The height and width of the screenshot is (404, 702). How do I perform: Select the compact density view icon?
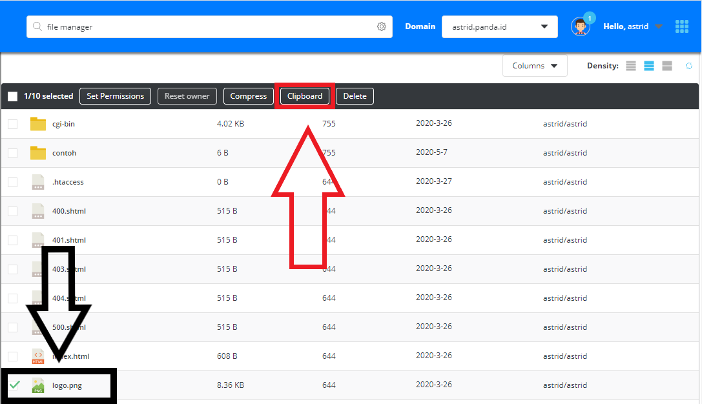click(x=630, y=65)
